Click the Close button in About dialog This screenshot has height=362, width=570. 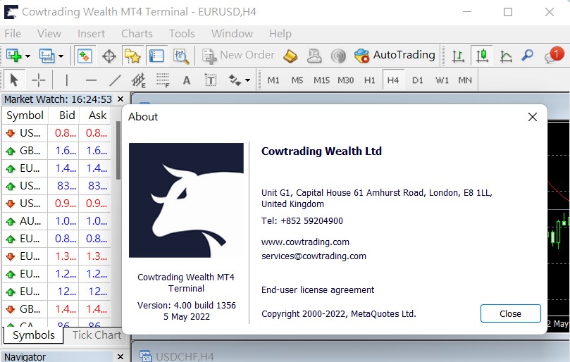coord(510,313)
